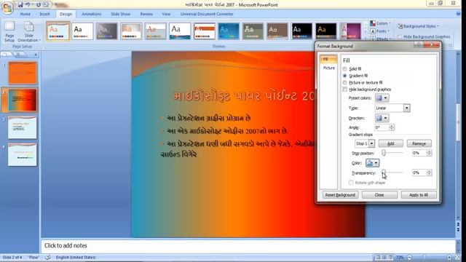Select Picture or texture fill option
This screenshot has width=466, height=262.
tap(344, 82)
